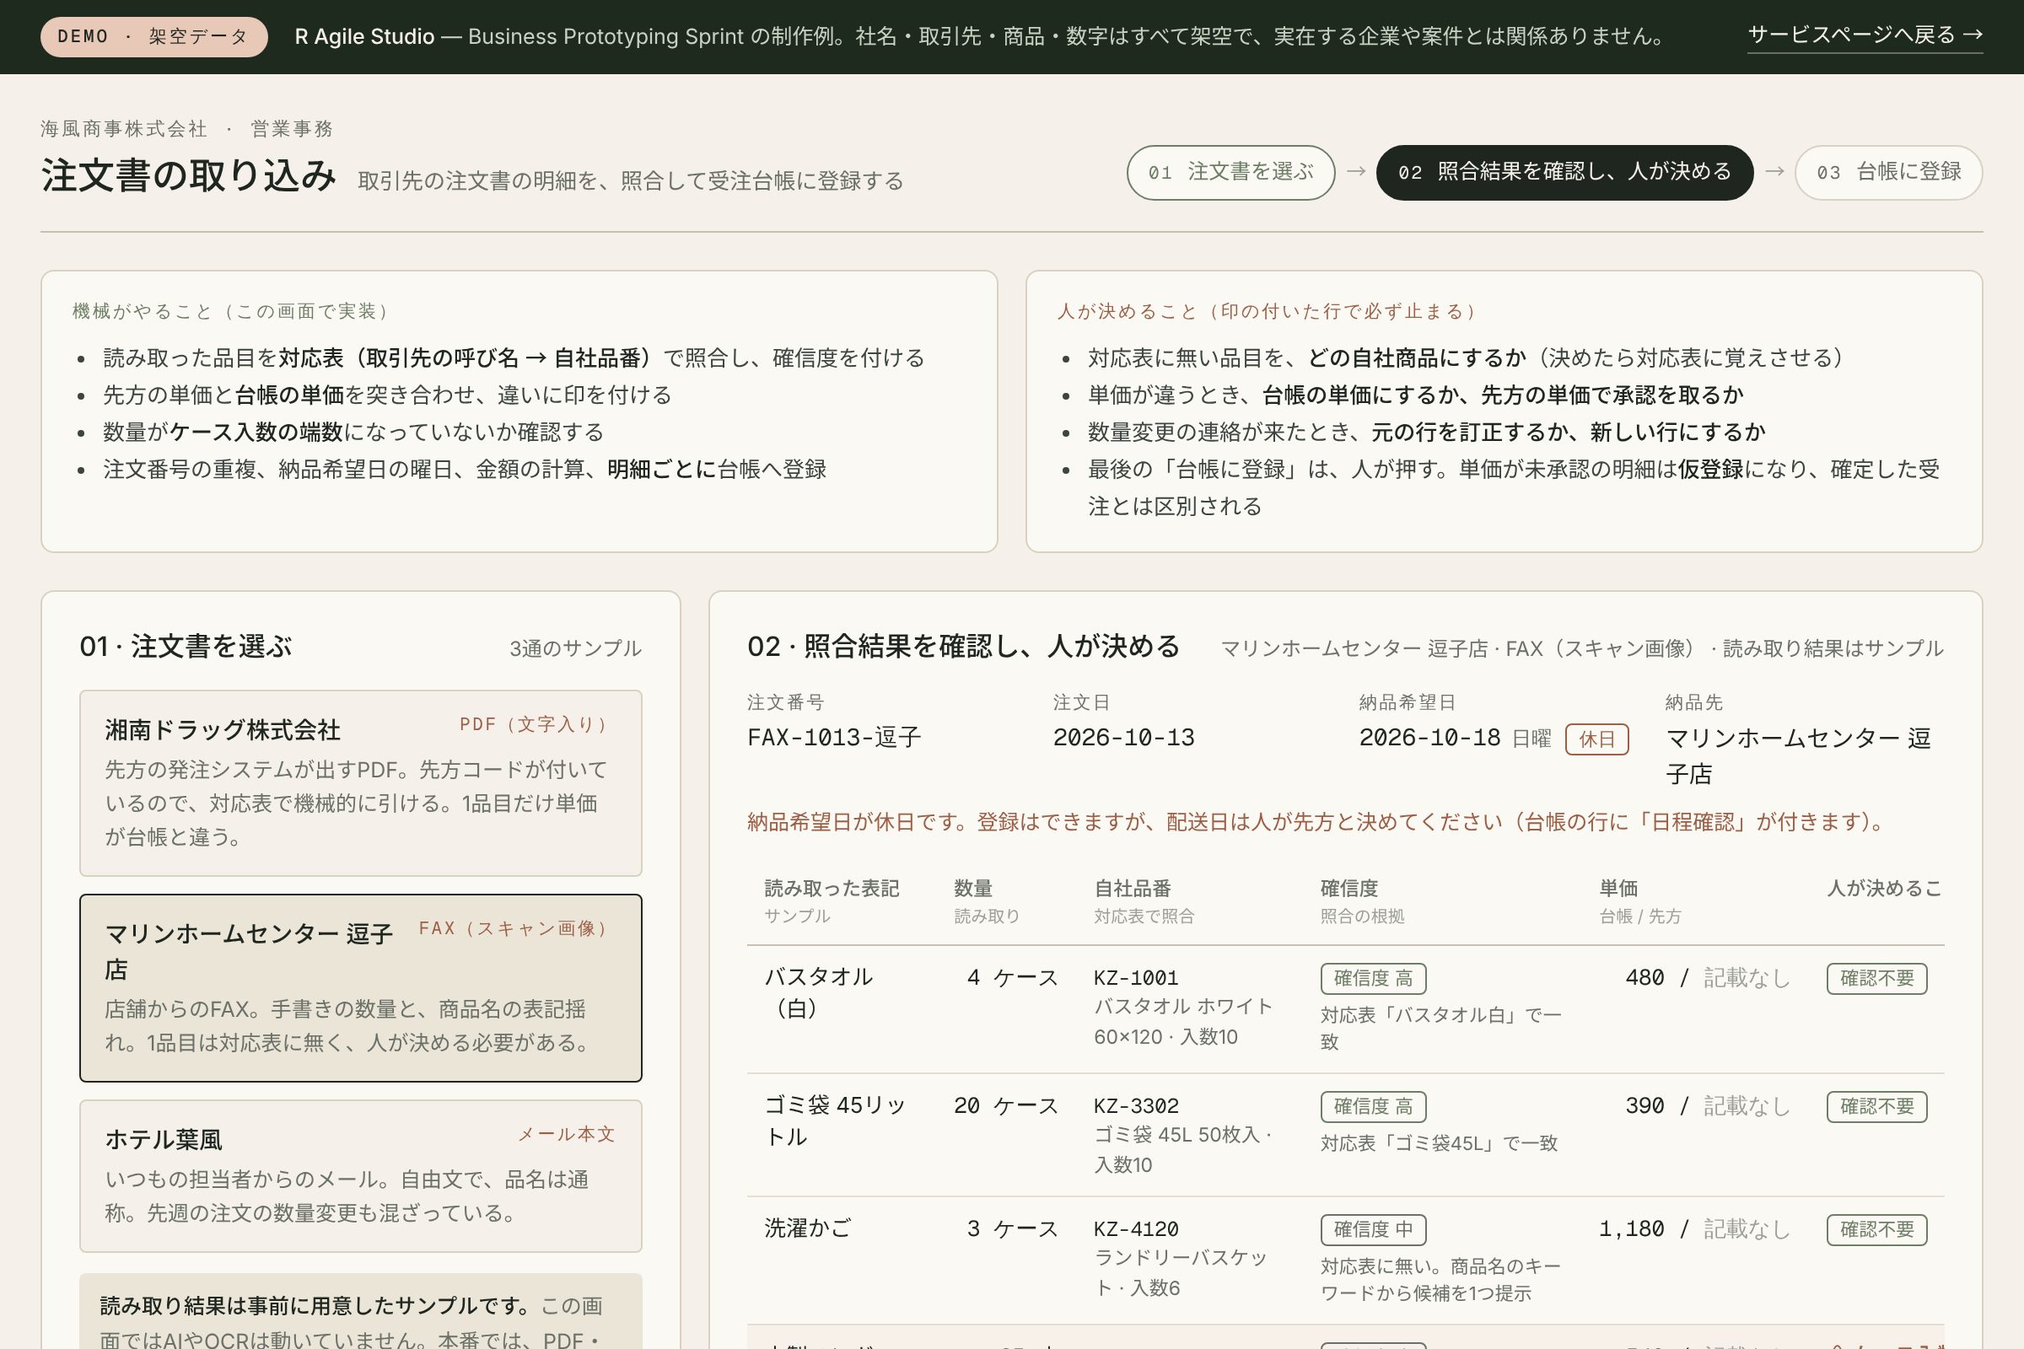This screenshot has width=2024, height=1349.
Task: Click item code KZ-4120
Action: point(1136,1229)
